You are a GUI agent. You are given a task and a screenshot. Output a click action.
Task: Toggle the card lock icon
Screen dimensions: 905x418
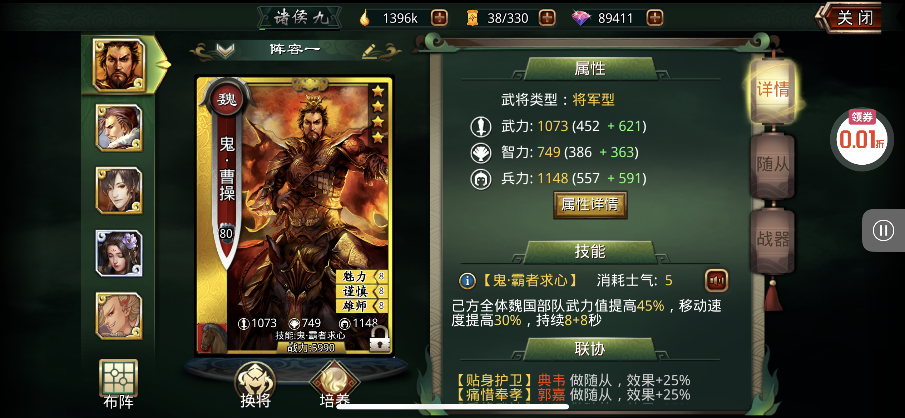click(379, 339)
